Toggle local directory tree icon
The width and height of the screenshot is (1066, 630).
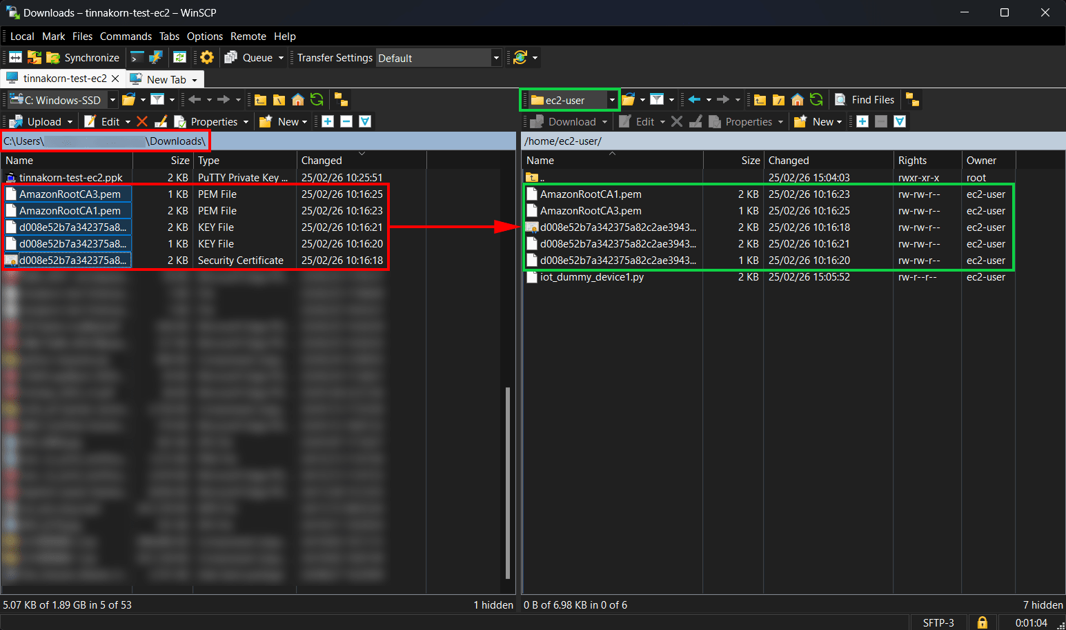click(x=341, y=100)
